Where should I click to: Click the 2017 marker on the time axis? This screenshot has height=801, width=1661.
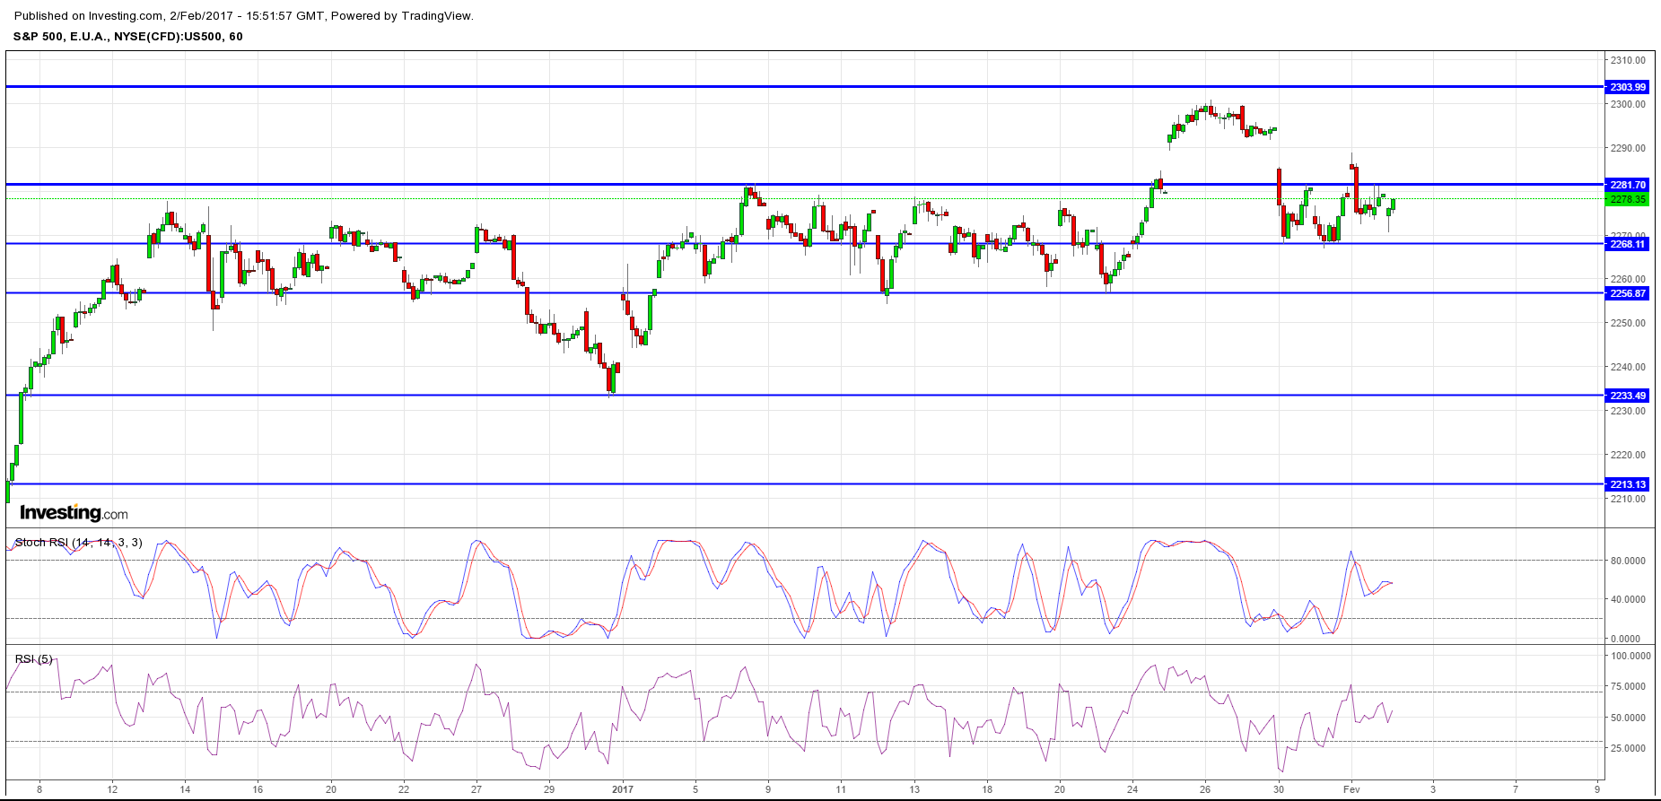[x=622, y=789]
